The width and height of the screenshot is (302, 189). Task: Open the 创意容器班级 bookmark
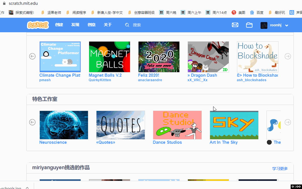(x=141, y=12)
